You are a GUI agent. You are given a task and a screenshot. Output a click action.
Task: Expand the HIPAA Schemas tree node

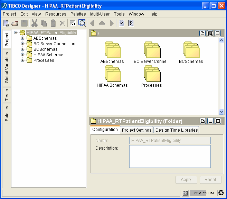[x=22, y=55]
